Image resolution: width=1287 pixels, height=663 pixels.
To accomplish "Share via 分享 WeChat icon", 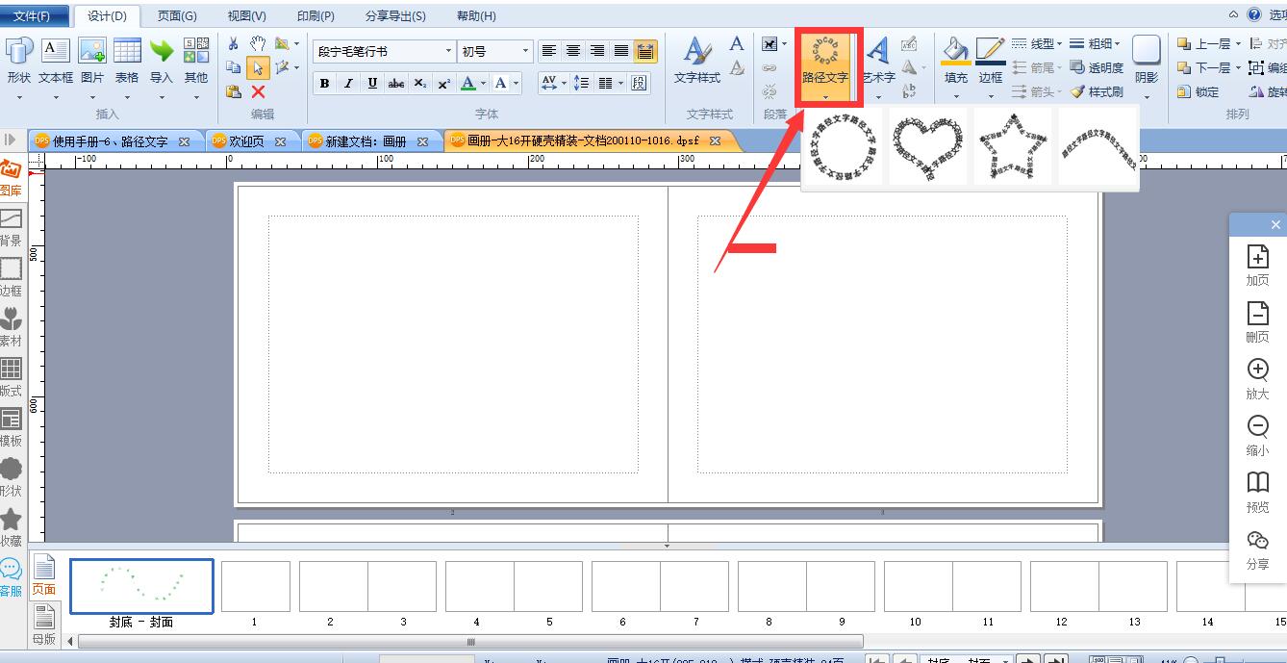I will (1257, 549).
